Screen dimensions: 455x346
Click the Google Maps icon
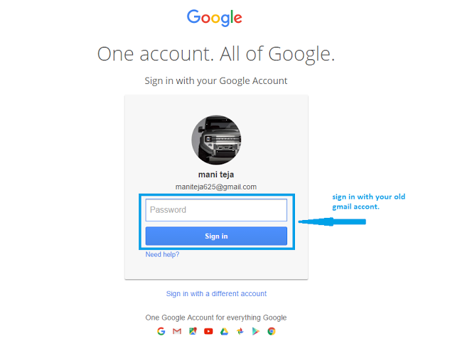coord(193,331)
